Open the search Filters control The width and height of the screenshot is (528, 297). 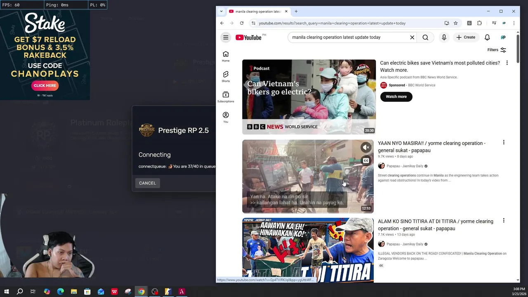pos(497,50)
